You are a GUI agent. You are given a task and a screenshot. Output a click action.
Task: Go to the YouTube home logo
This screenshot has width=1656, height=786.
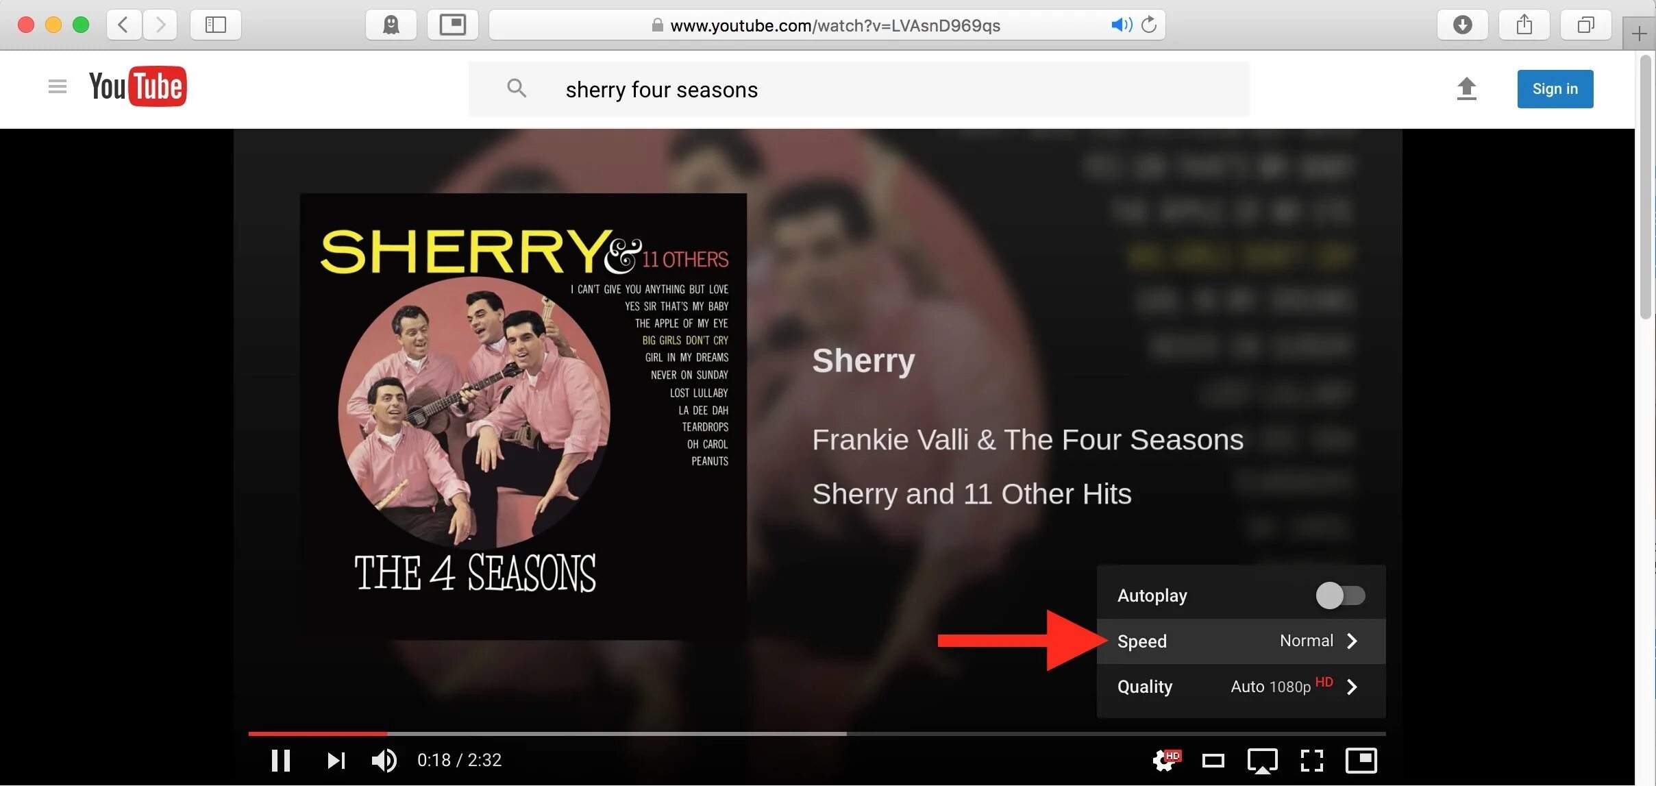[138, 86]
